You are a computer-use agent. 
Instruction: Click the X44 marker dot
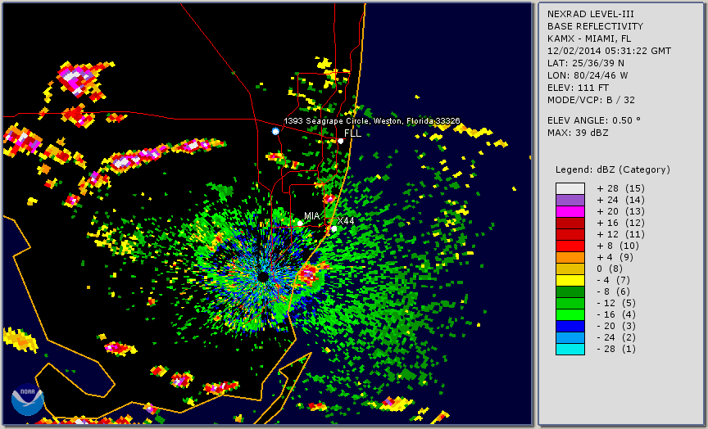334,228
